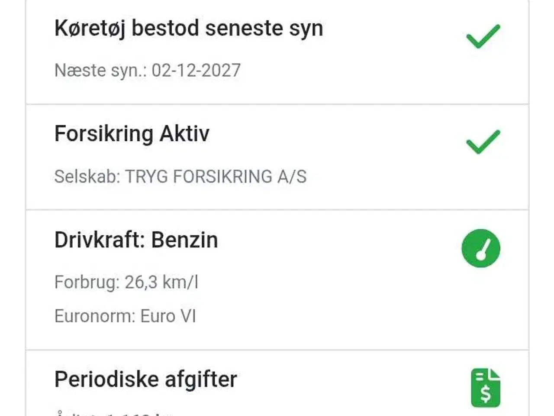Select the 'Euro VI' value
Viewport: 554px width, 416px height.
pyautogui.click(x=168, y=316)
